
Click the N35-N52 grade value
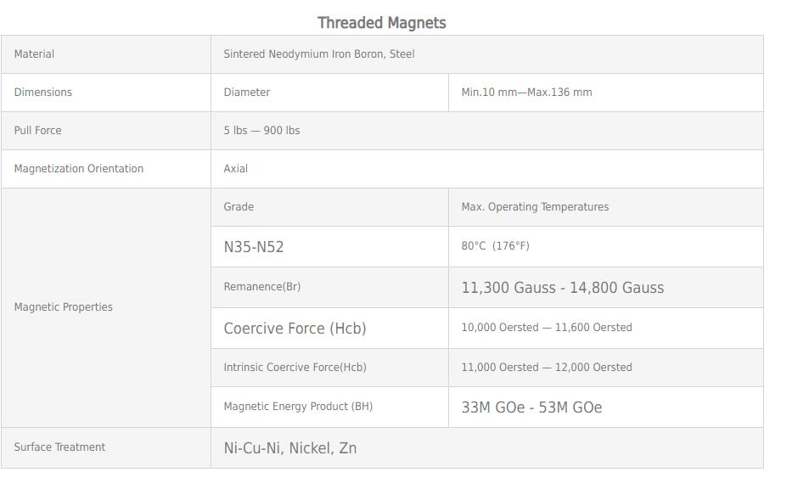coord(254,247)
